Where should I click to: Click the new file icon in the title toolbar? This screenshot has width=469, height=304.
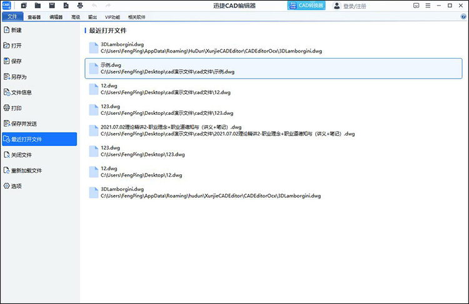point(24,6)
